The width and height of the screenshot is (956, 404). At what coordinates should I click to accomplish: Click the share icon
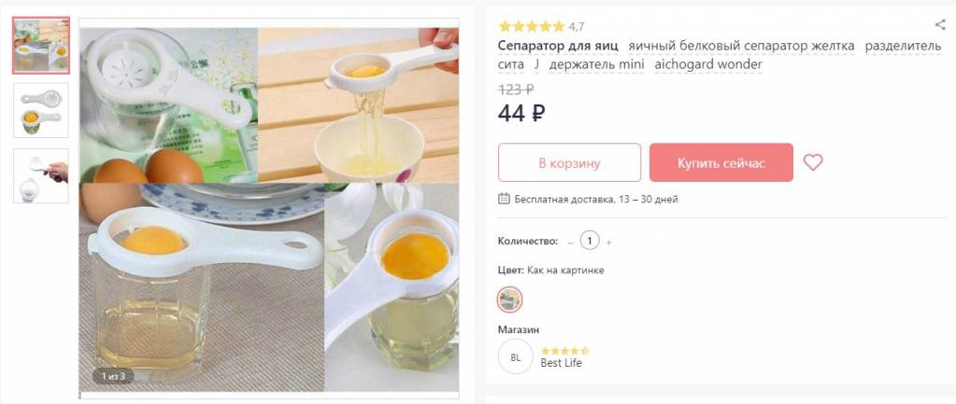tap(940, 25)
